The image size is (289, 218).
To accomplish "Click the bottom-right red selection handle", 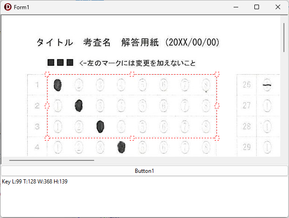I will (x=217, y=138).
